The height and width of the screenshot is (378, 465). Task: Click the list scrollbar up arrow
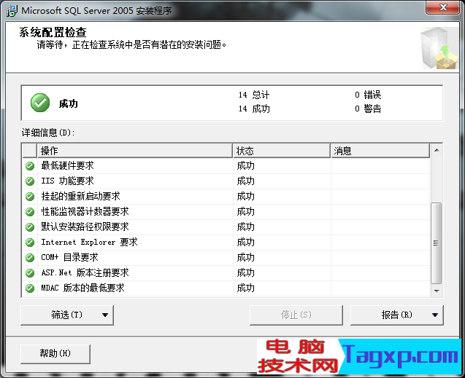pyautogui.click(x=437, y=151)
